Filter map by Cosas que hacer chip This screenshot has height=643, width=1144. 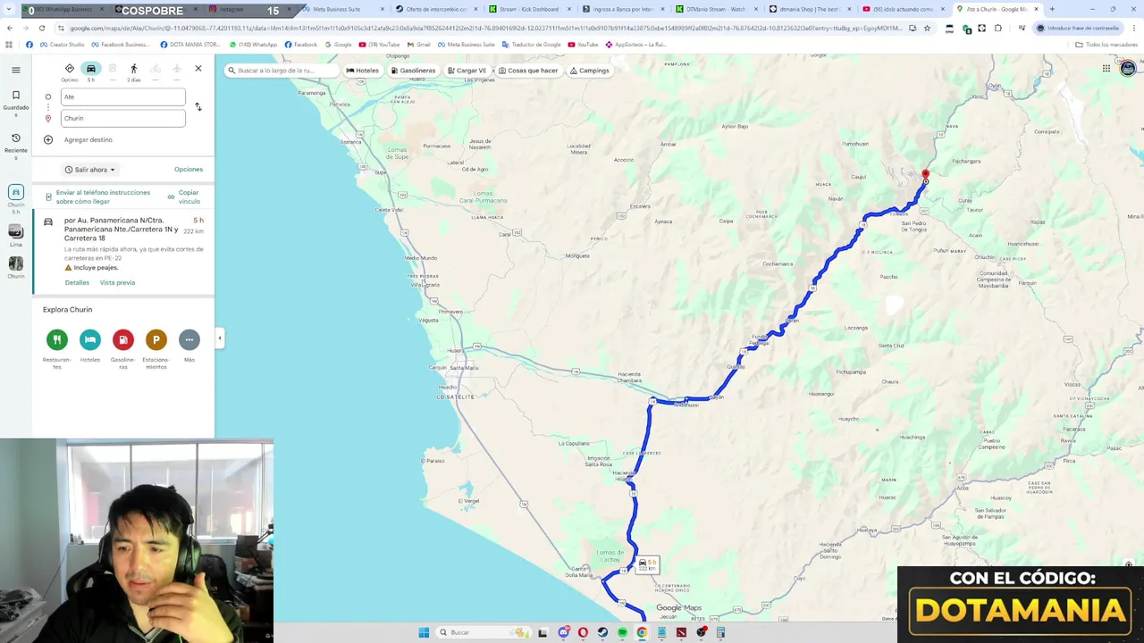(x=528, y=71)
